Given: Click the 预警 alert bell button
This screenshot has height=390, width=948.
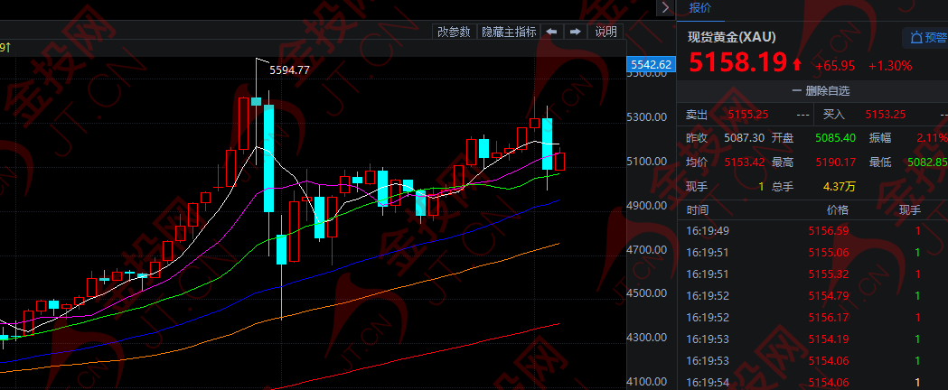Looking at the screenshot, I should [927, 37].
